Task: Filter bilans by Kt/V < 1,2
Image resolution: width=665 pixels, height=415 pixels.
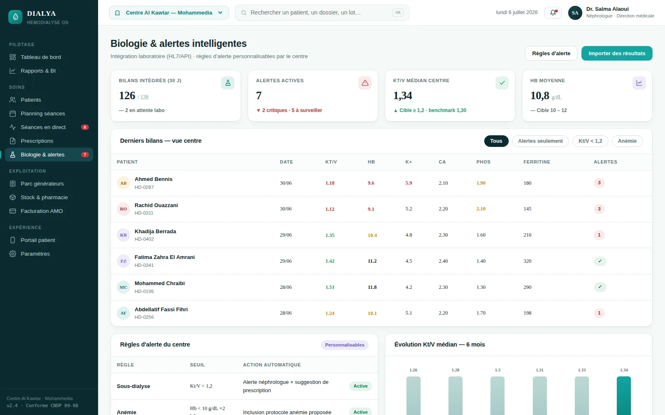Action: pos(590,141)
